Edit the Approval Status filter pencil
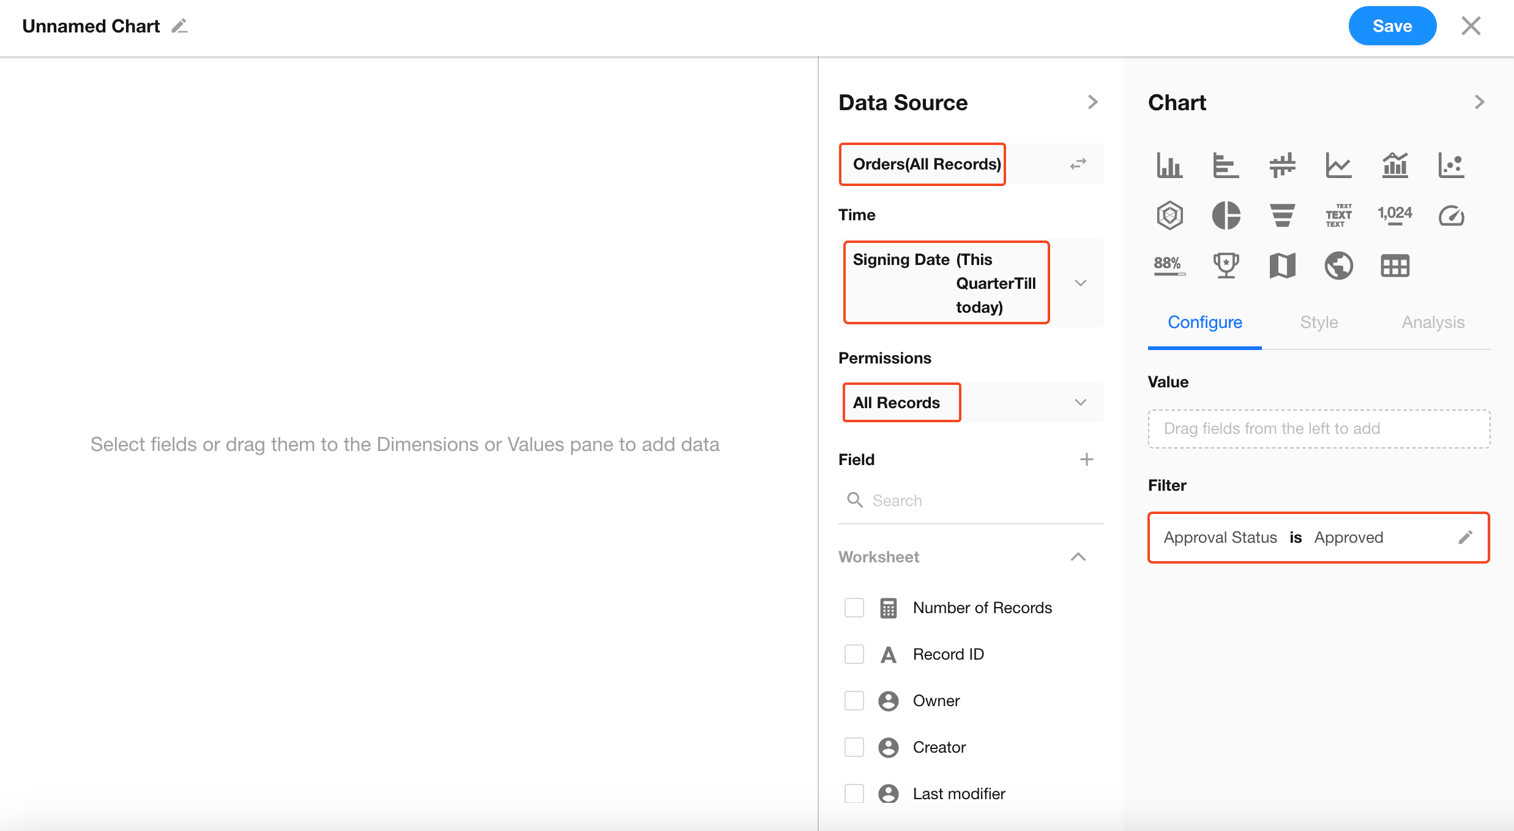This screenshot has height=831, width=1514. [1465, 537]
